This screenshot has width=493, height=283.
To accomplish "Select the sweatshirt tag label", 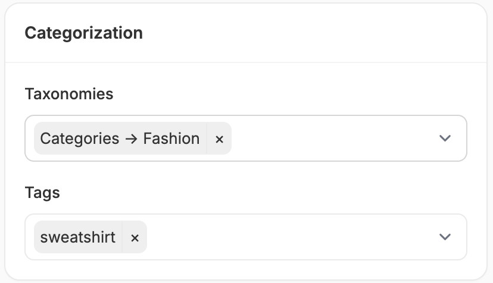I will pos(77,237).
